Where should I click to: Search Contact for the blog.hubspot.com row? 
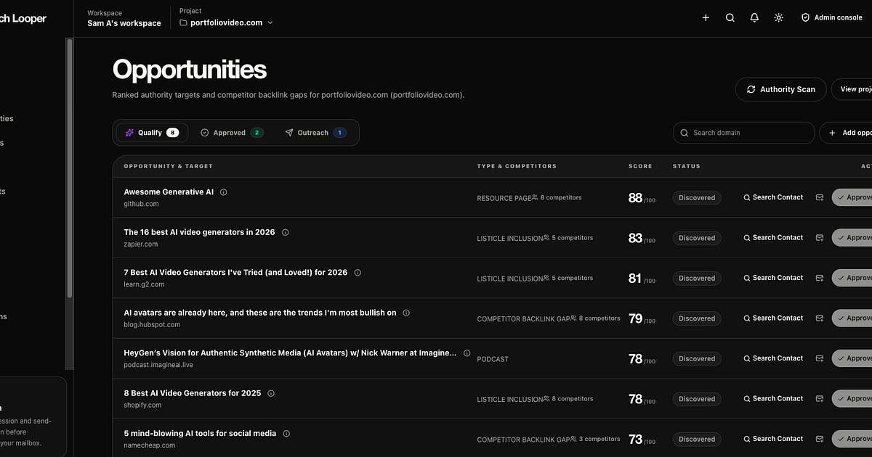pyautogui.click(x=773, y=318)
